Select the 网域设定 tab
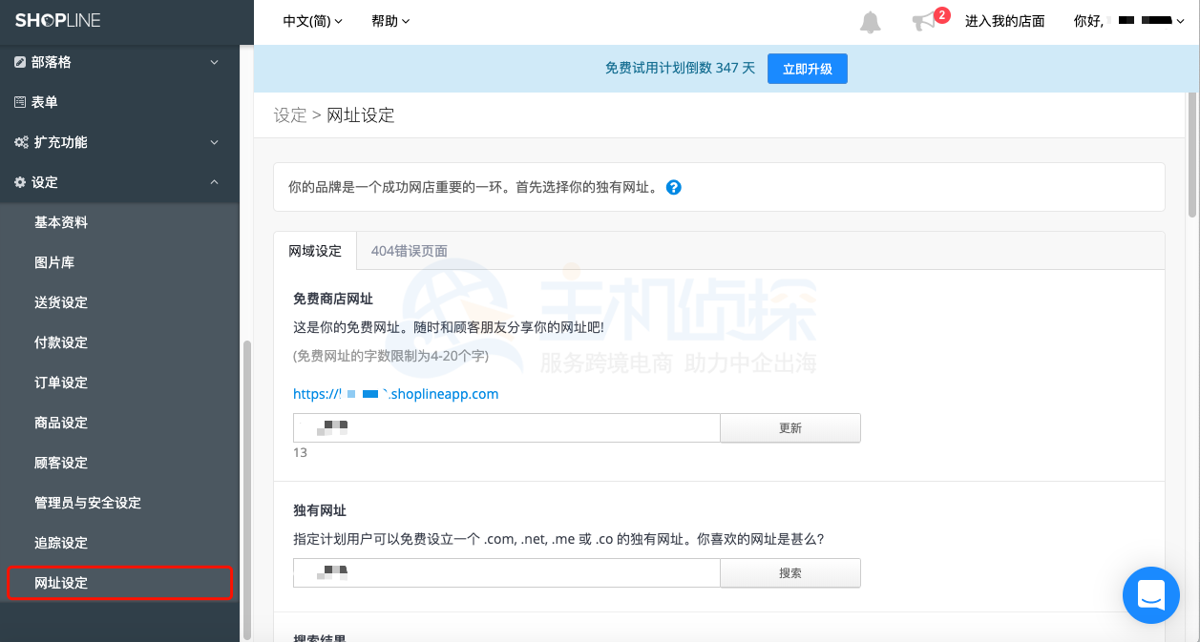Viewport: 1200px width, 642px height. [x=315, y=250]
